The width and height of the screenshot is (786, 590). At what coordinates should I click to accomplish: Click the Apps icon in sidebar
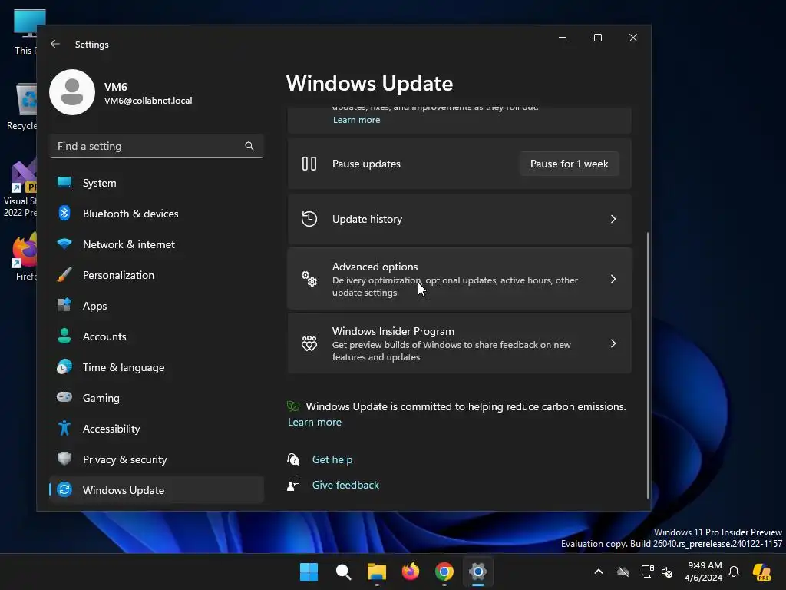coord(64,305)
